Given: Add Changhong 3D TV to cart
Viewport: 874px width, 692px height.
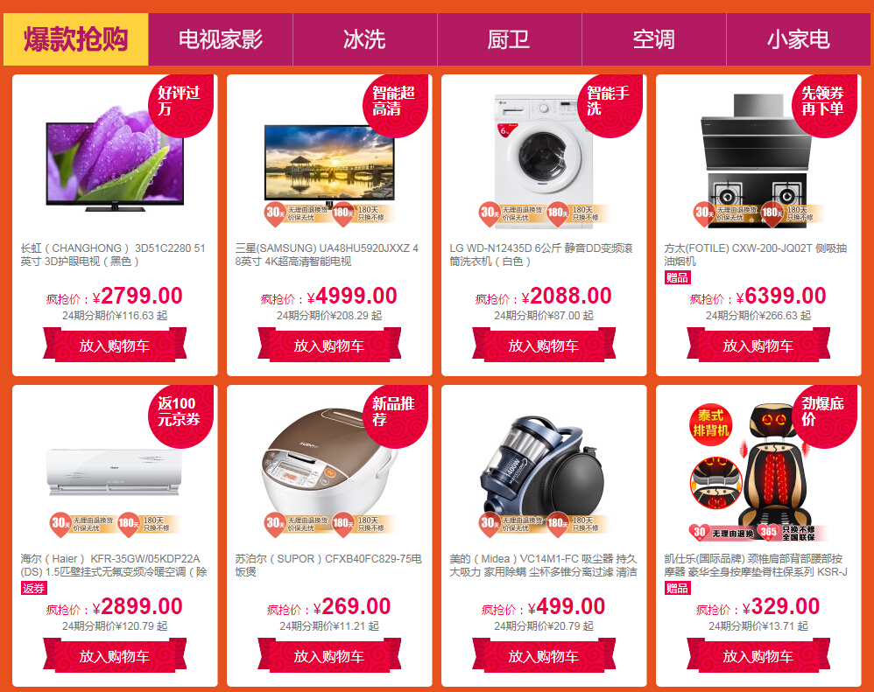Looking at the screenshot, I should pyautogui.click(x=115, y=346).
